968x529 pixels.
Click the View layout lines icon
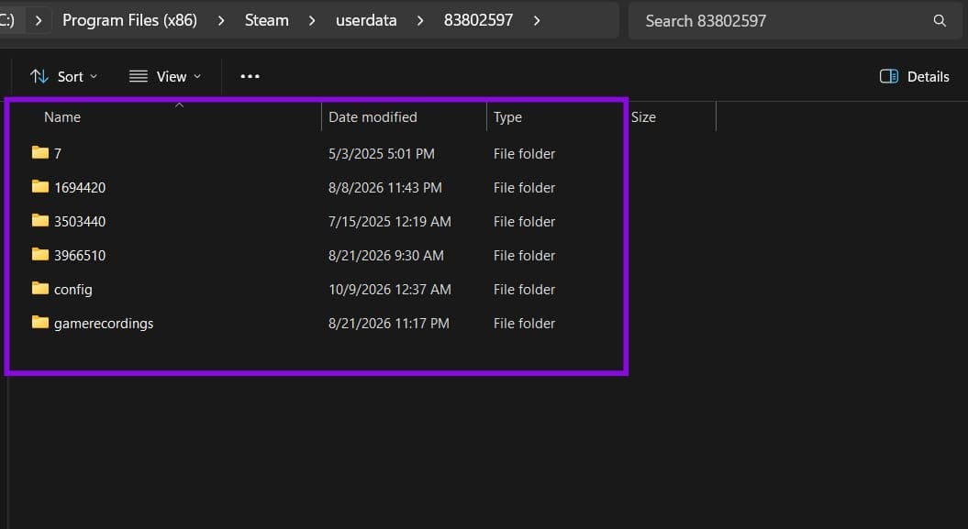[x=139, y=76]
